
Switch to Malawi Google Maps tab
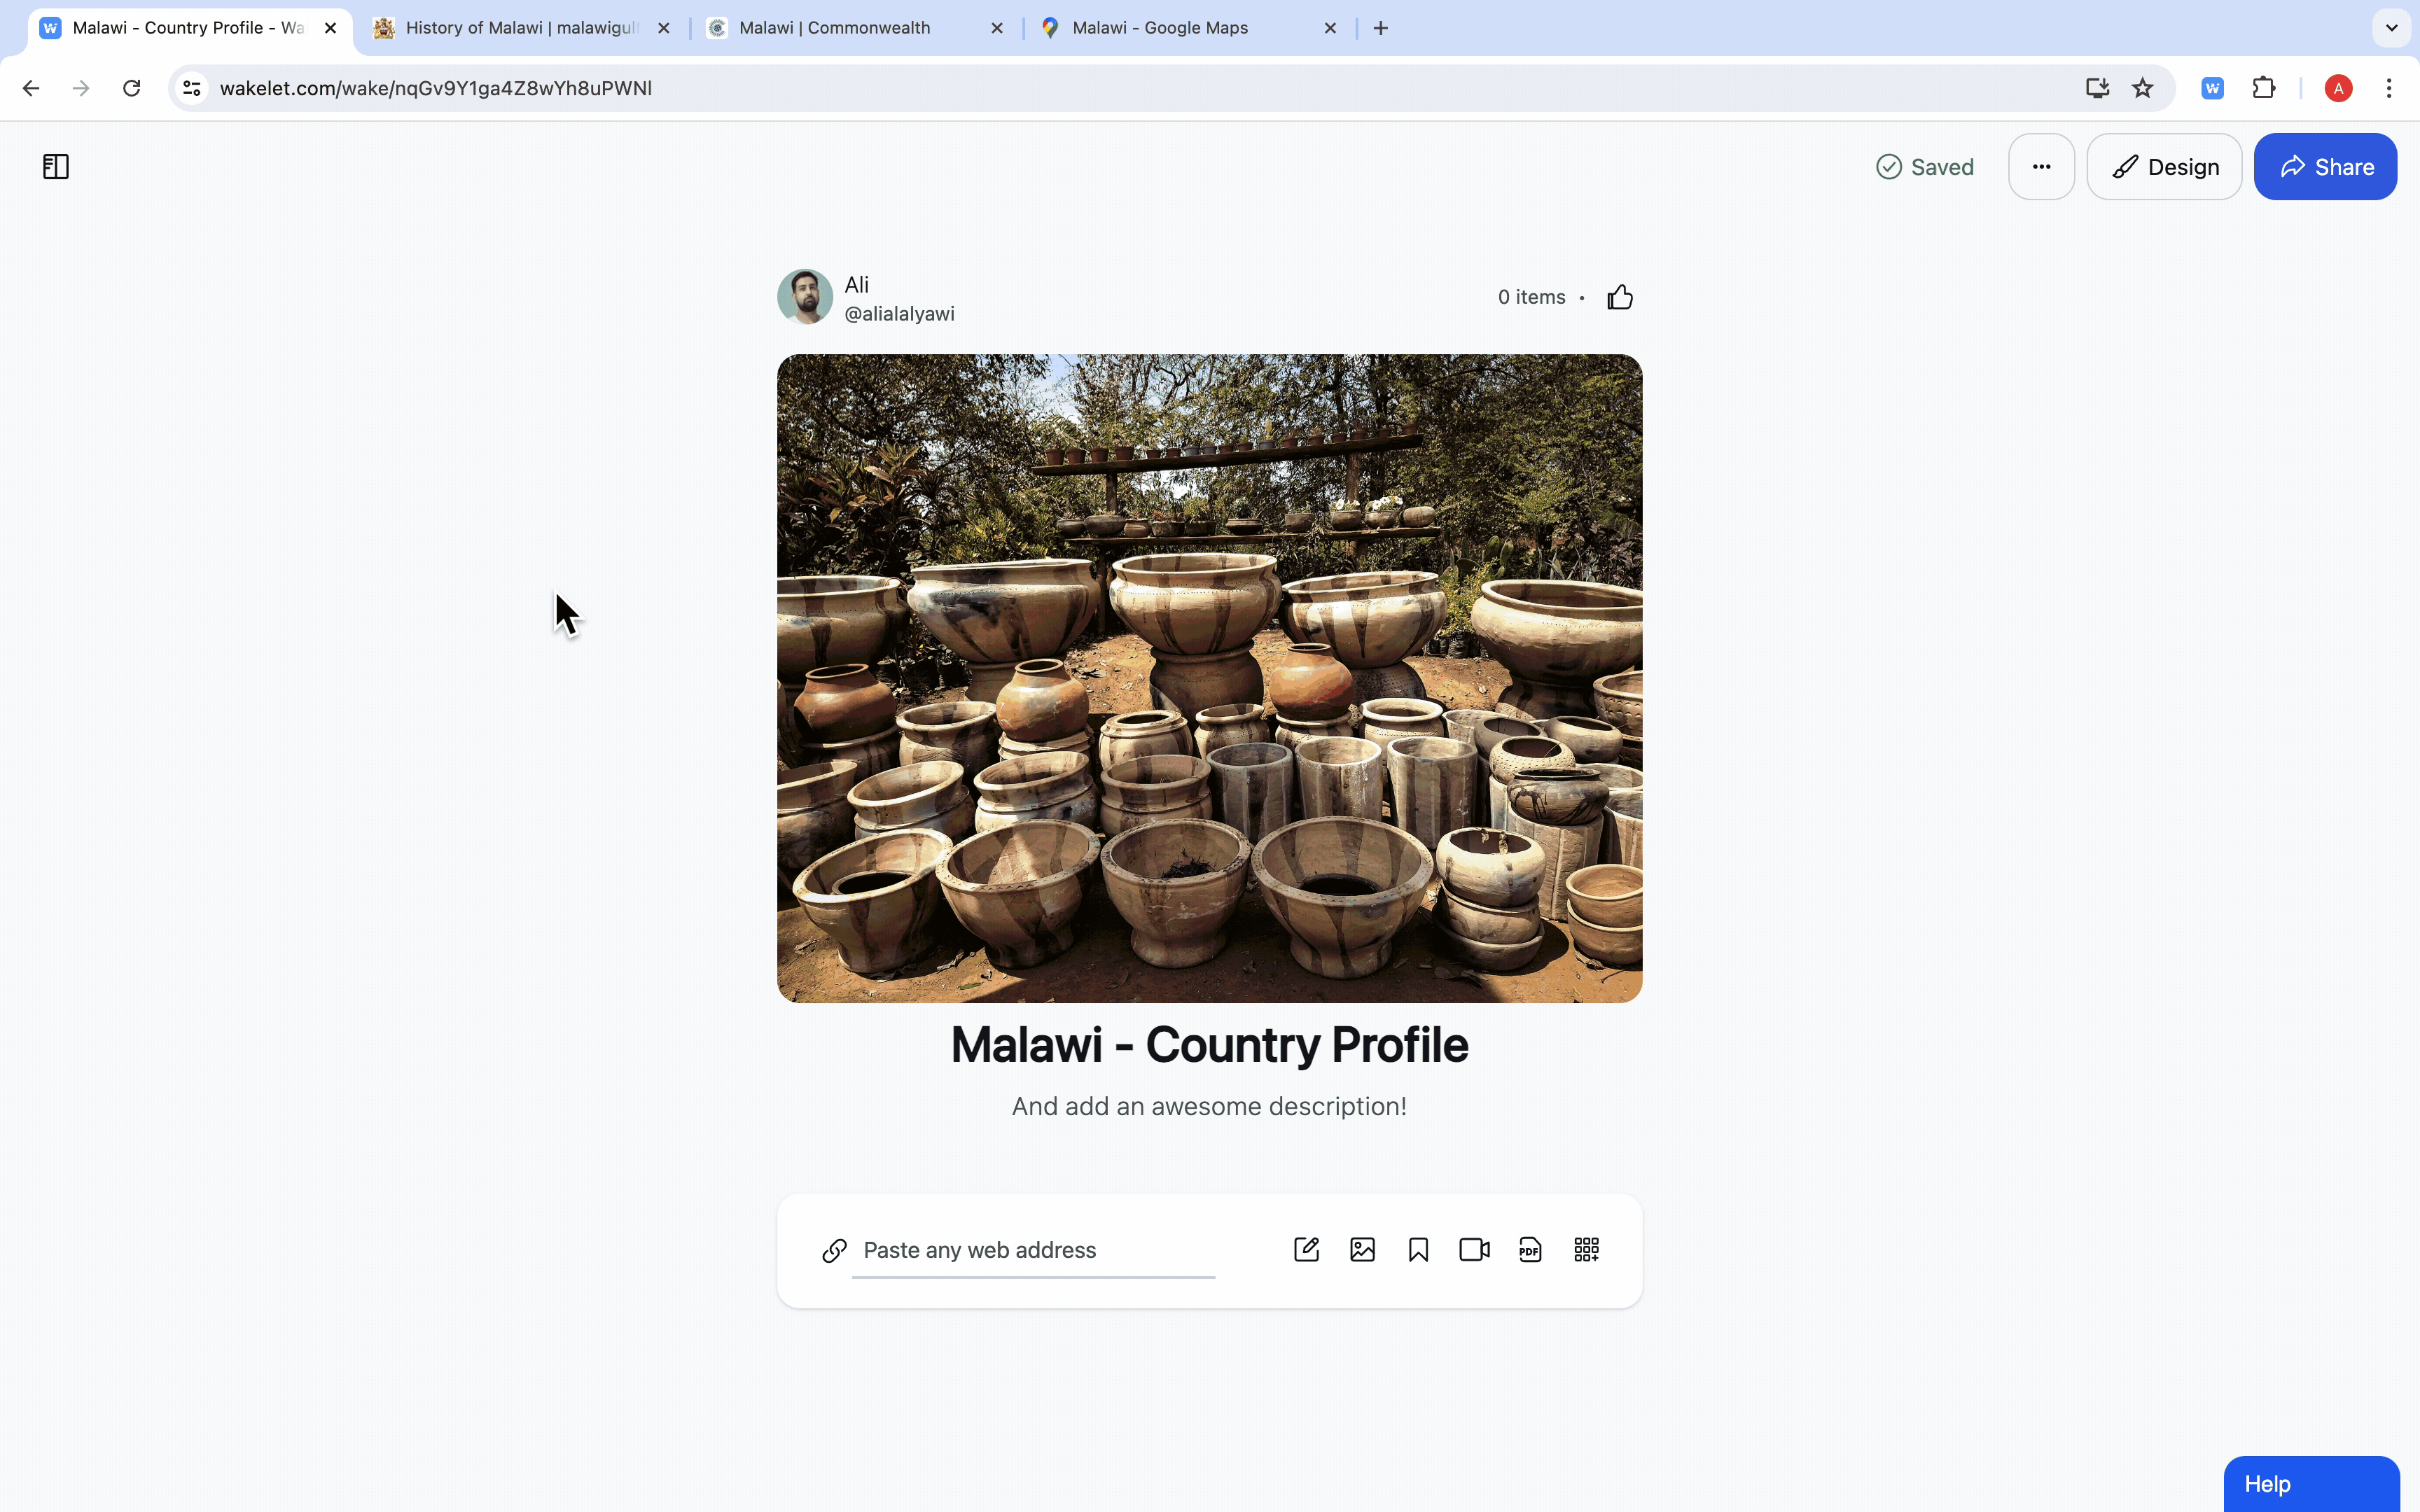click(1160, 28)
